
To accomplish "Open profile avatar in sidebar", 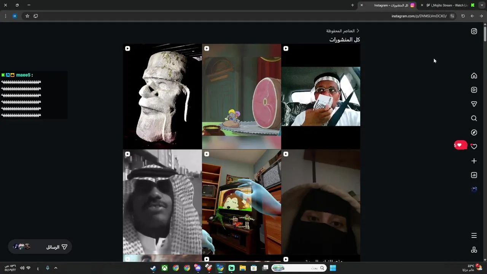I will coord(474,189).
